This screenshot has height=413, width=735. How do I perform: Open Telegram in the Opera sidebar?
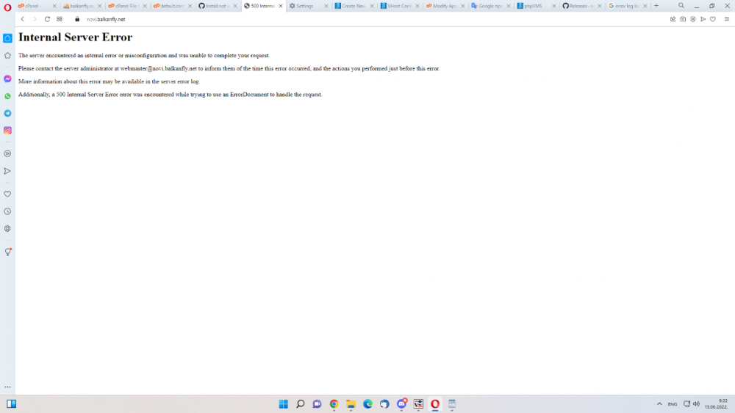(7, 113)
